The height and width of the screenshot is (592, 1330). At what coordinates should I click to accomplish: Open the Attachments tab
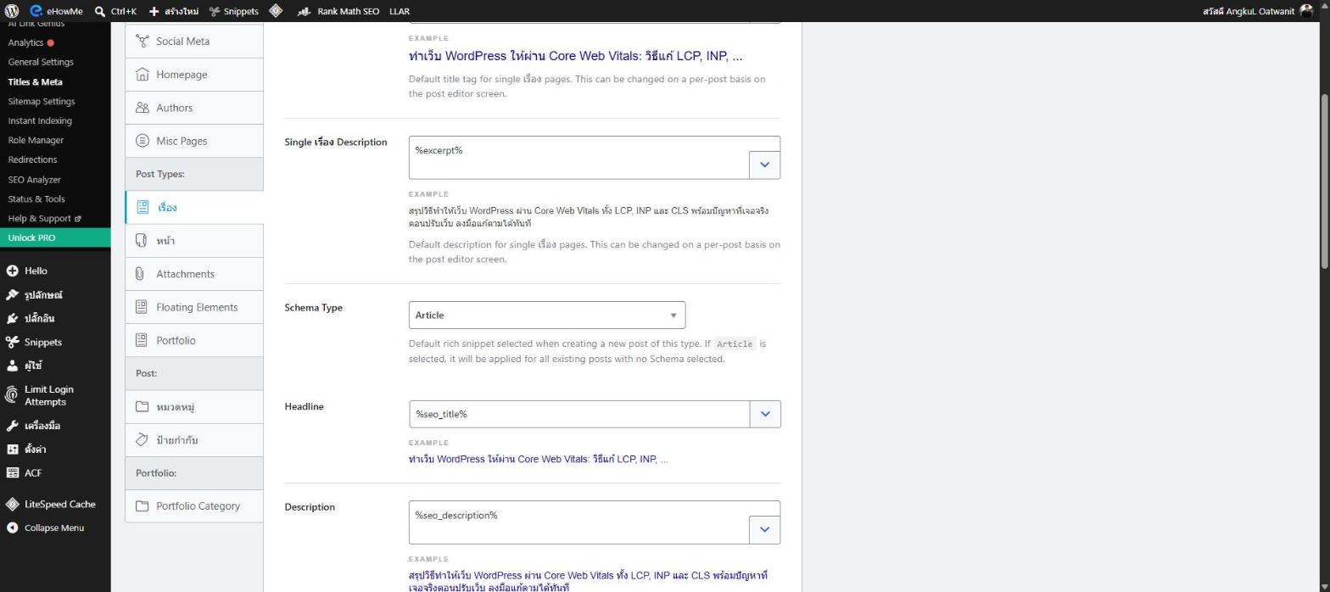tap(194, 274)
